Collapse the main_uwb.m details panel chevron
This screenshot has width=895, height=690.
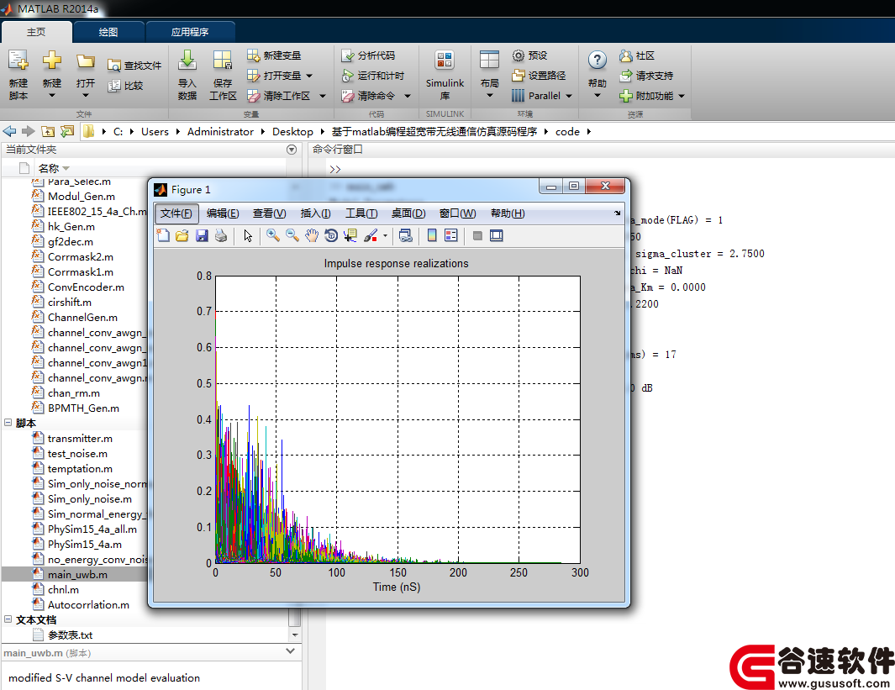coord(291,651)
